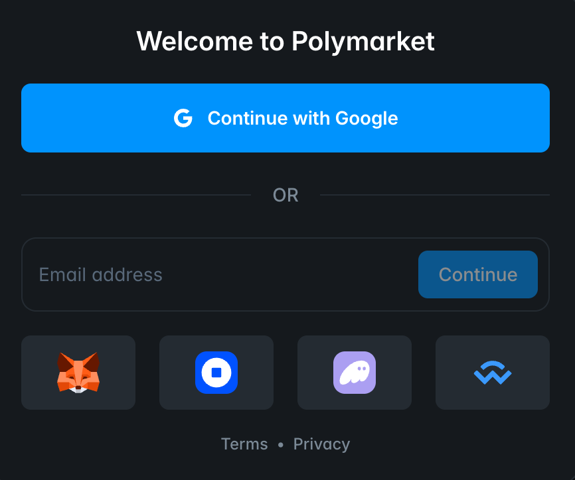Screen dimensions: 575x480
Task: Select WalletConnect's blue wave icon
Action: tap(493, 373)
